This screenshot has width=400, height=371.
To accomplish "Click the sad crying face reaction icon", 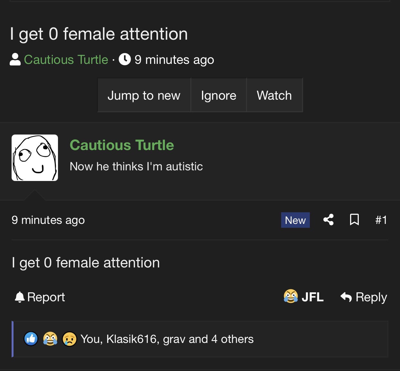I will click(70, 339).
